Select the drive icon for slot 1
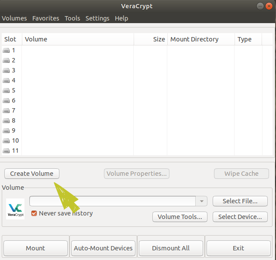 click(6, 51)
